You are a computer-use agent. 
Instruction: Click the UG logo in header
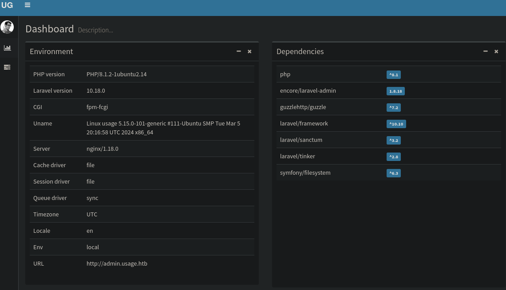click(7, 5)
